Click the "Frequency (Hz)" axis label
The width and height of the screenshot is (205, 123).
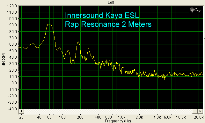118,121
